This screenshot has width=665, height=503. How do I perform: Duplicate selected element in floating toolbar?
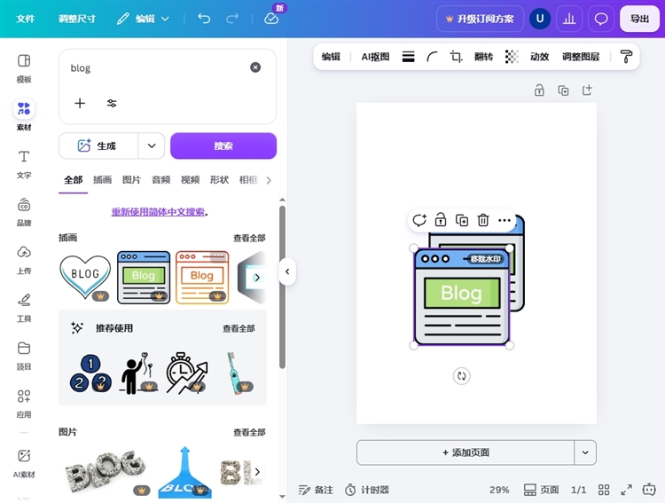point(462,220)
